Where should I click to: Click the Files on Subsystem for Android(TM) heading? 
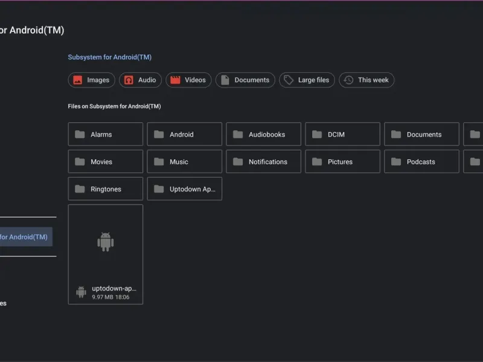click(114, 106)
